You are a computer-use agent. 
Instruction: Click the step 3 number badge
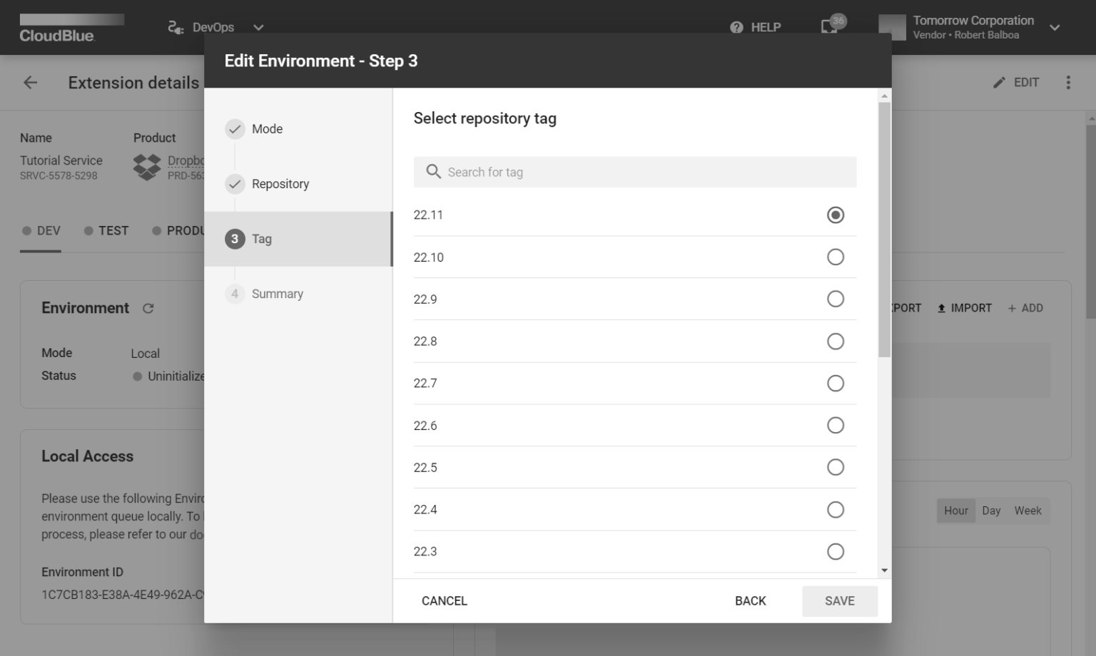[x=235, y=239]
